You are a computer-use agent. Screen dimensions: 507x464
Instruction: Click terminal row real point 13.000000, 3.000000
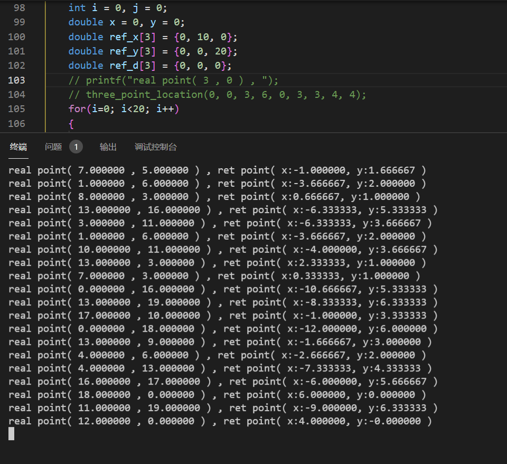point(217,263)
